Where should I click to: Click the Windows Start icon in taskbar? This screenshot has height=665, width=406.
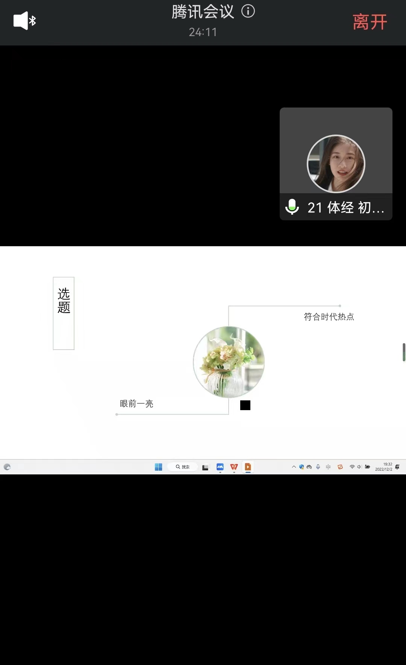pos(158,467)
